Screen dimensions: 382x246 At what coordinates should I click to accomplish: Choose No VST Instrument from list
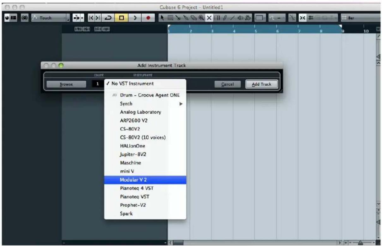coord(145,83)
